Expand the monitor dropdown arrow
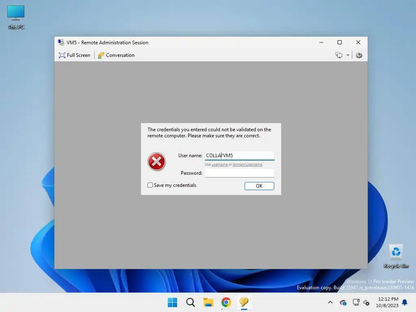 click(348, 55)
